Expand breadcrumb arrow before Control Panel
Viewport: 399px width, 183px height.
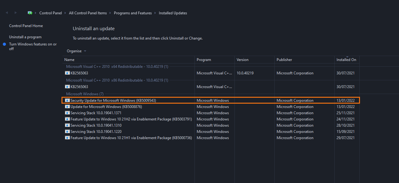tap(36, 13)
